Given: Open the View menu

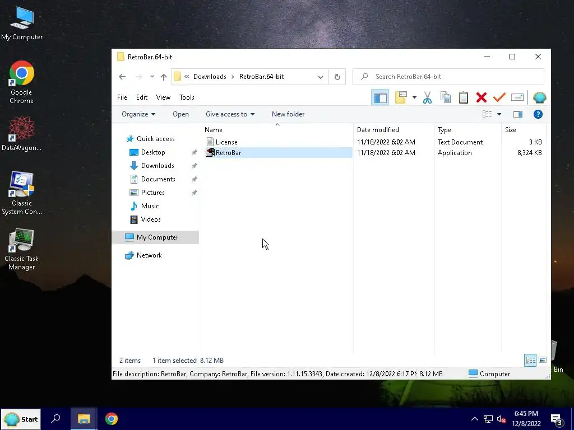Looking at the screenshot, I should pos(163,97).
